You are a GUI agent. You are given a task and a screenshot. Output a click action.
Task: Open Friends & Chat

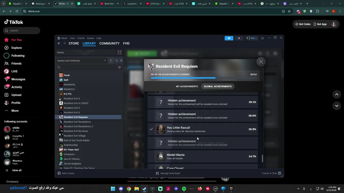[271, 173]
